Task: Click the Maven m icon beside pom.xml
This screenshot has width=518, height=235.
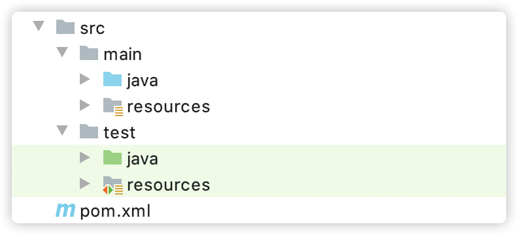Action: click(65, 210)
